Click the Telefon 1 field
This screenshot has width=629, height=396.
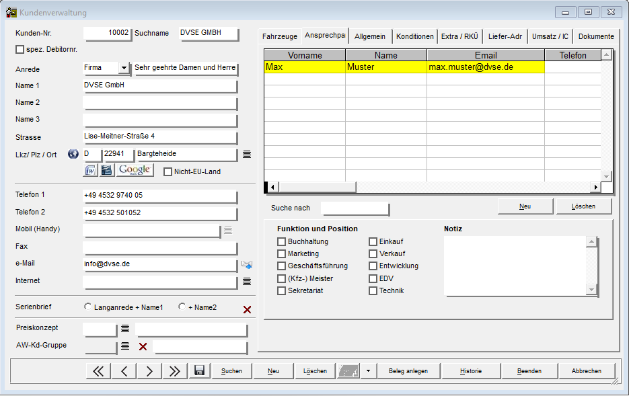point(160,196)
